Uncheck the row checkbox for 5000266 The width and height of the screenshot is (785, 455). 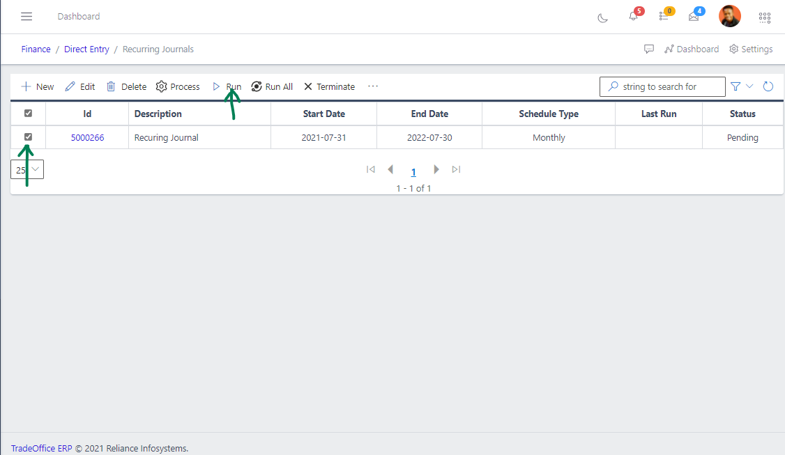[x=28, y=137]
